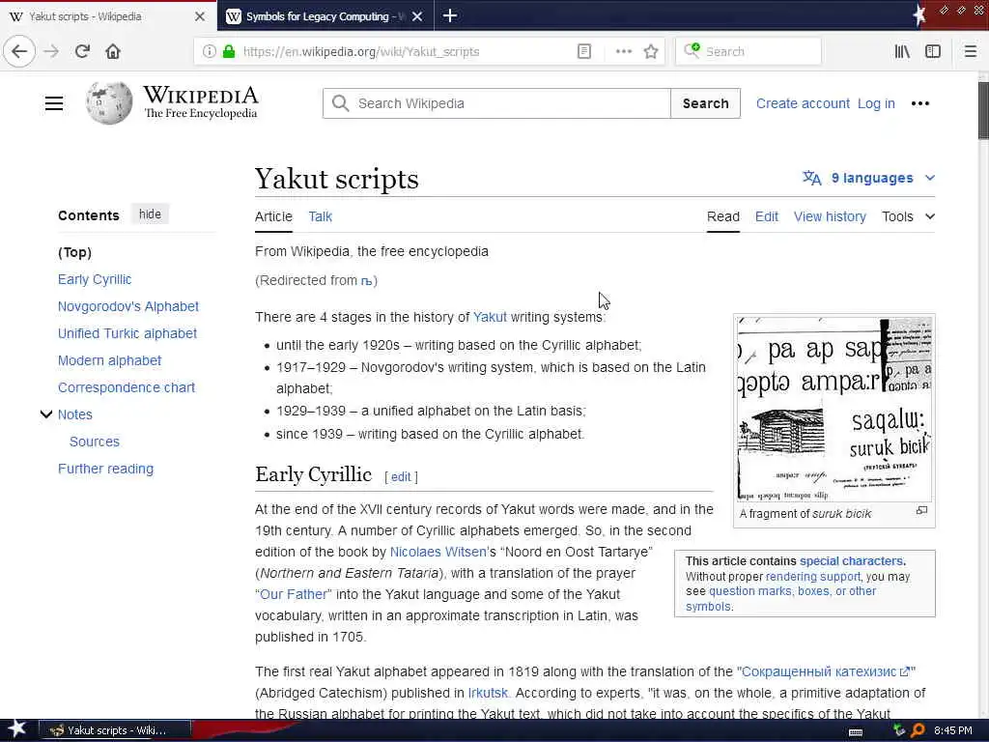Viewport: 989px width, 742px height.
Task: Open page actions three-dot menu
Action: coord(623,52)
